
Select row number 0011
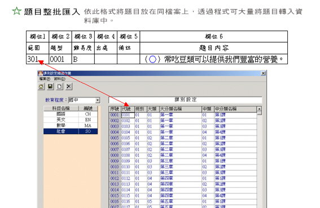(115, 172)
